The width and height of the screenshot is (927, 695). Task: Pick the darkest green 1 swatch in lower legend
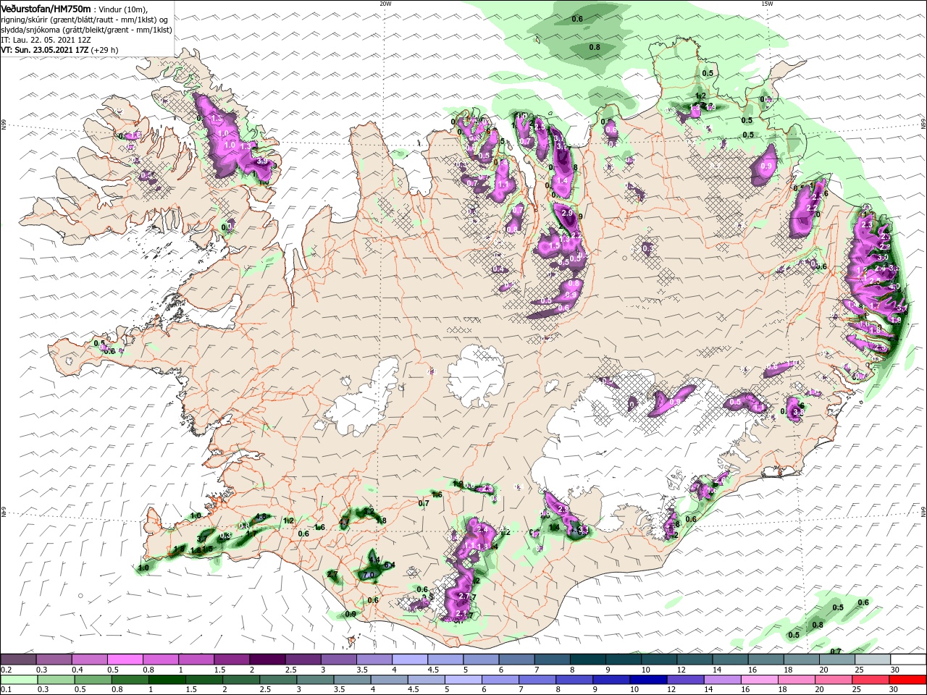coord(167,679)
